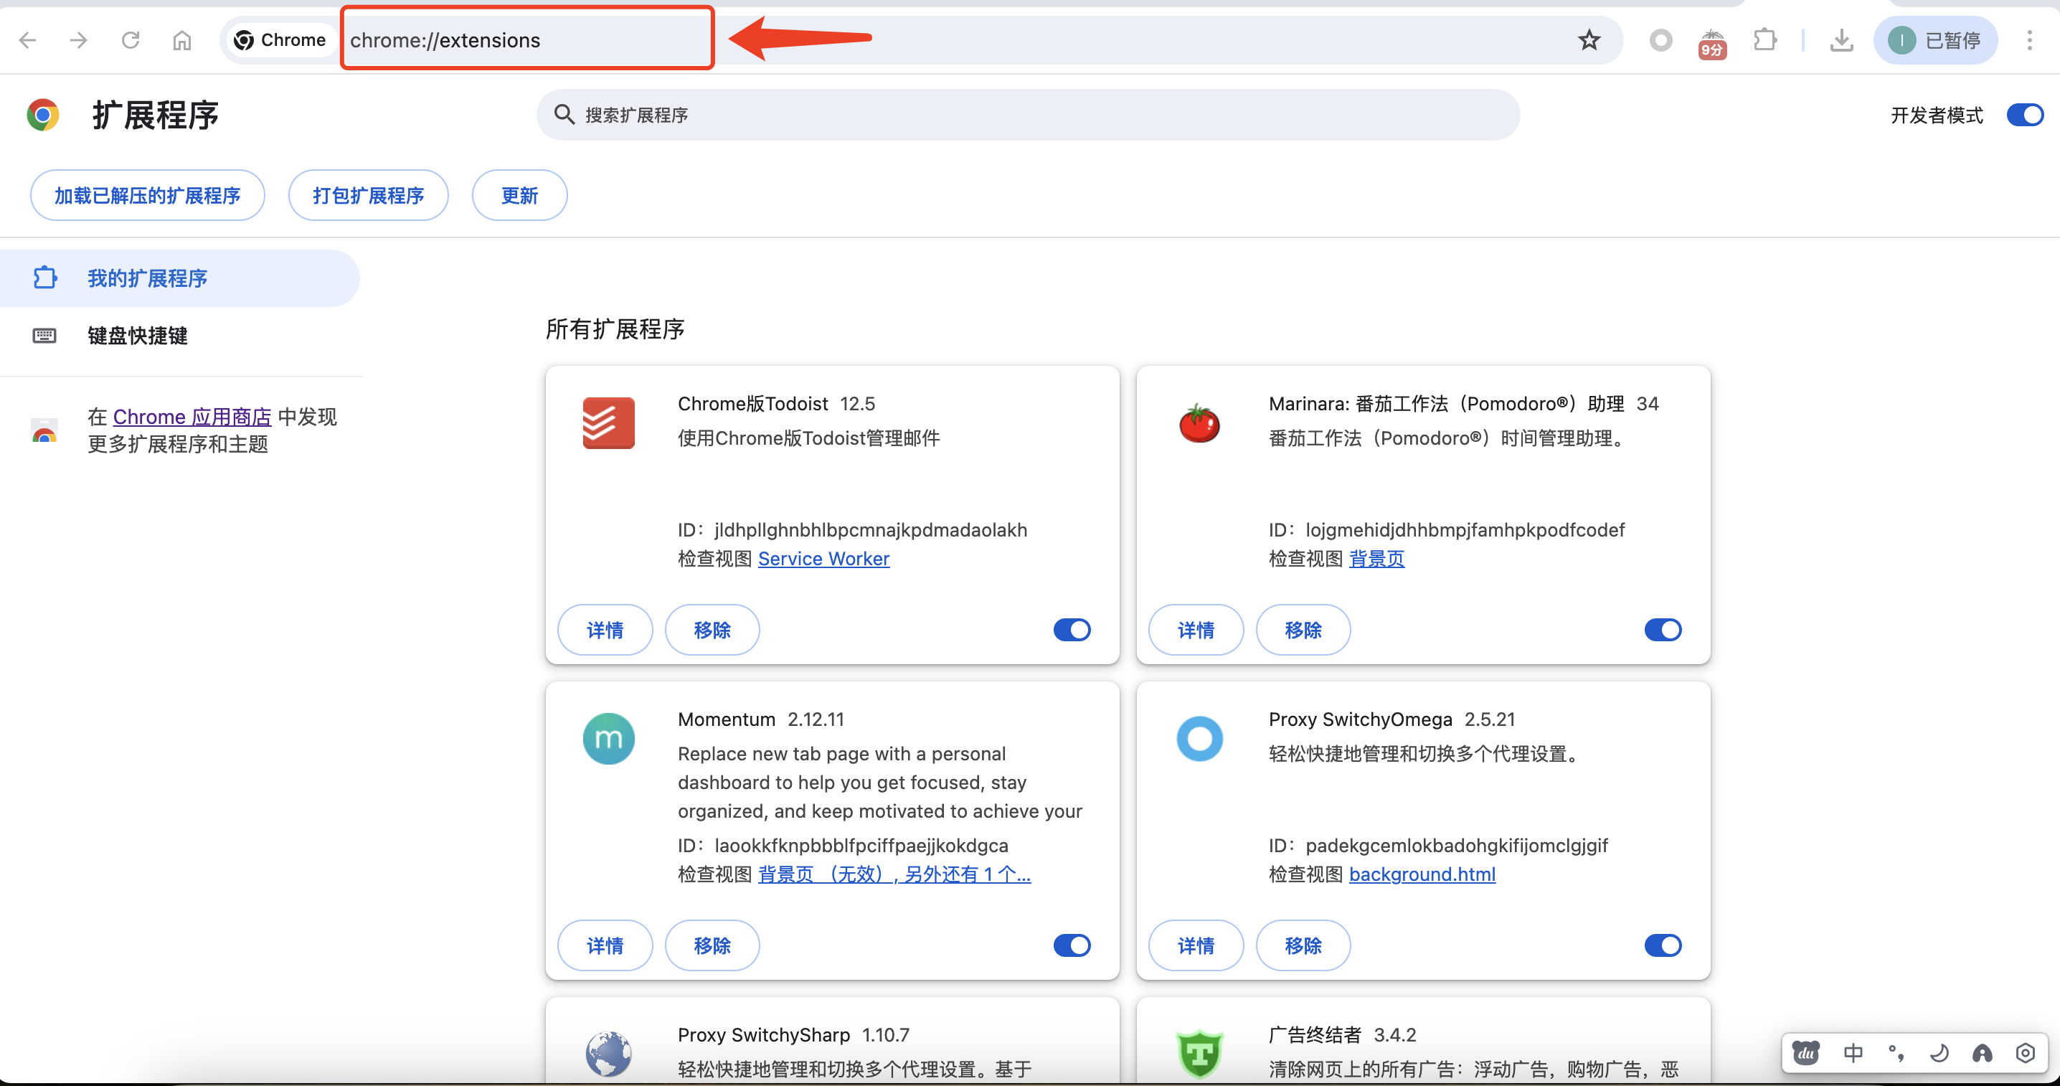The width and height of the screenshot is (2060, 1086).
Task: Click the Proxy SwitchySharp globe icon
Action: click(x=608, y=1053)
